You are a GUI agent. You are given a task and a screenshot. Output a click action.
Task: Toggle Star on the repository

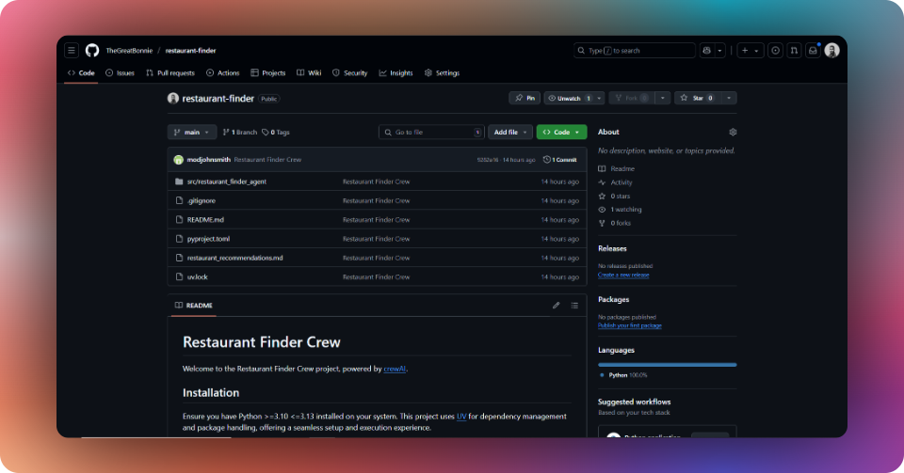tap(697, 98)
